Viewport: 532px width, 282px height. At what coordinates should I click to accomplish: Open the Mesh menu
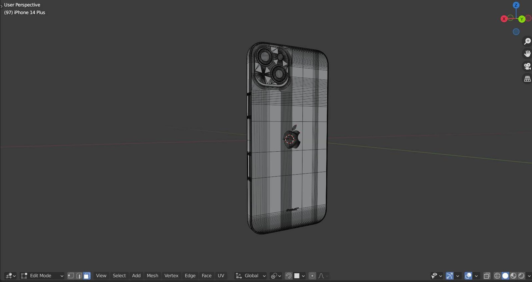(152, 276)
